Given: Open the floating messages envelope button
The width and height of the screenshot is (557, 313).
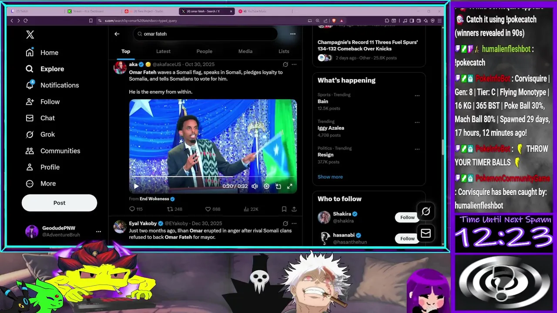Looking at the screenshot, I should point(426,234).
